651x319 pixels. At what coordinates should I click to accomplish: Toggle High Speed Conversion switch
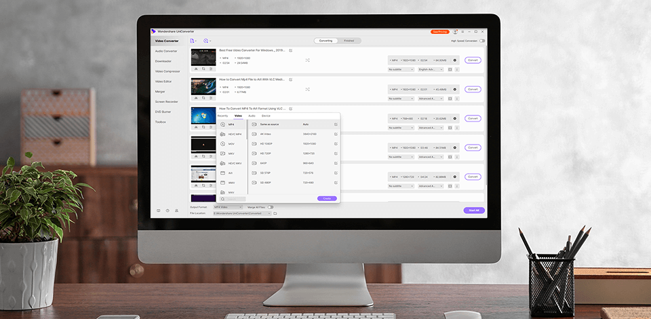(482, 41)
